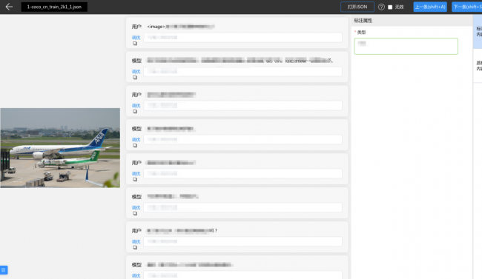
Task: Select the 标注属性 panel header
Action: point(363,21)
